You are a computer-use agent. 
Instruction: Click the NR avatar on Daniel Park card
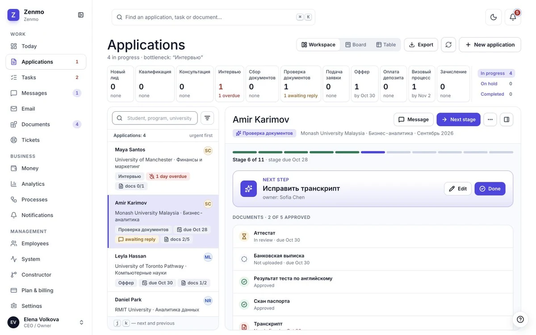coord(208,301)
